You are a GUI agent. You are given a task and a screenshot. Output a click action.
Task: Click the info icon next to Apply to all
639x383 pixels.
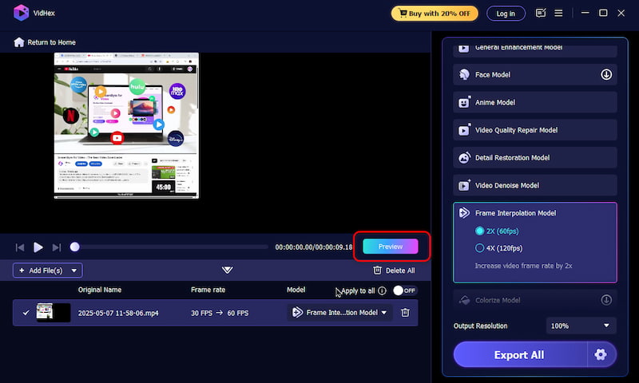pos(382,290)
